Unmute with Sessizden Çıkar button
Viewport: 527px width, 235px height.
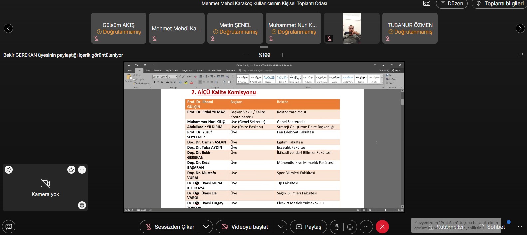(x=170, y=227)
